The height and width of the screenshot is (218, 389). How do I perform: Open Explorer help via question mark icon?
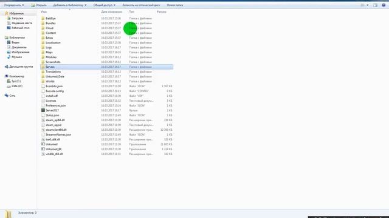coord(384,5)
